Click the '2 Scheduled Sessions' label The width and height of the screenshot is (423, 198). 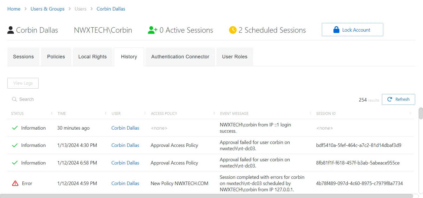[x=272, y=30]
